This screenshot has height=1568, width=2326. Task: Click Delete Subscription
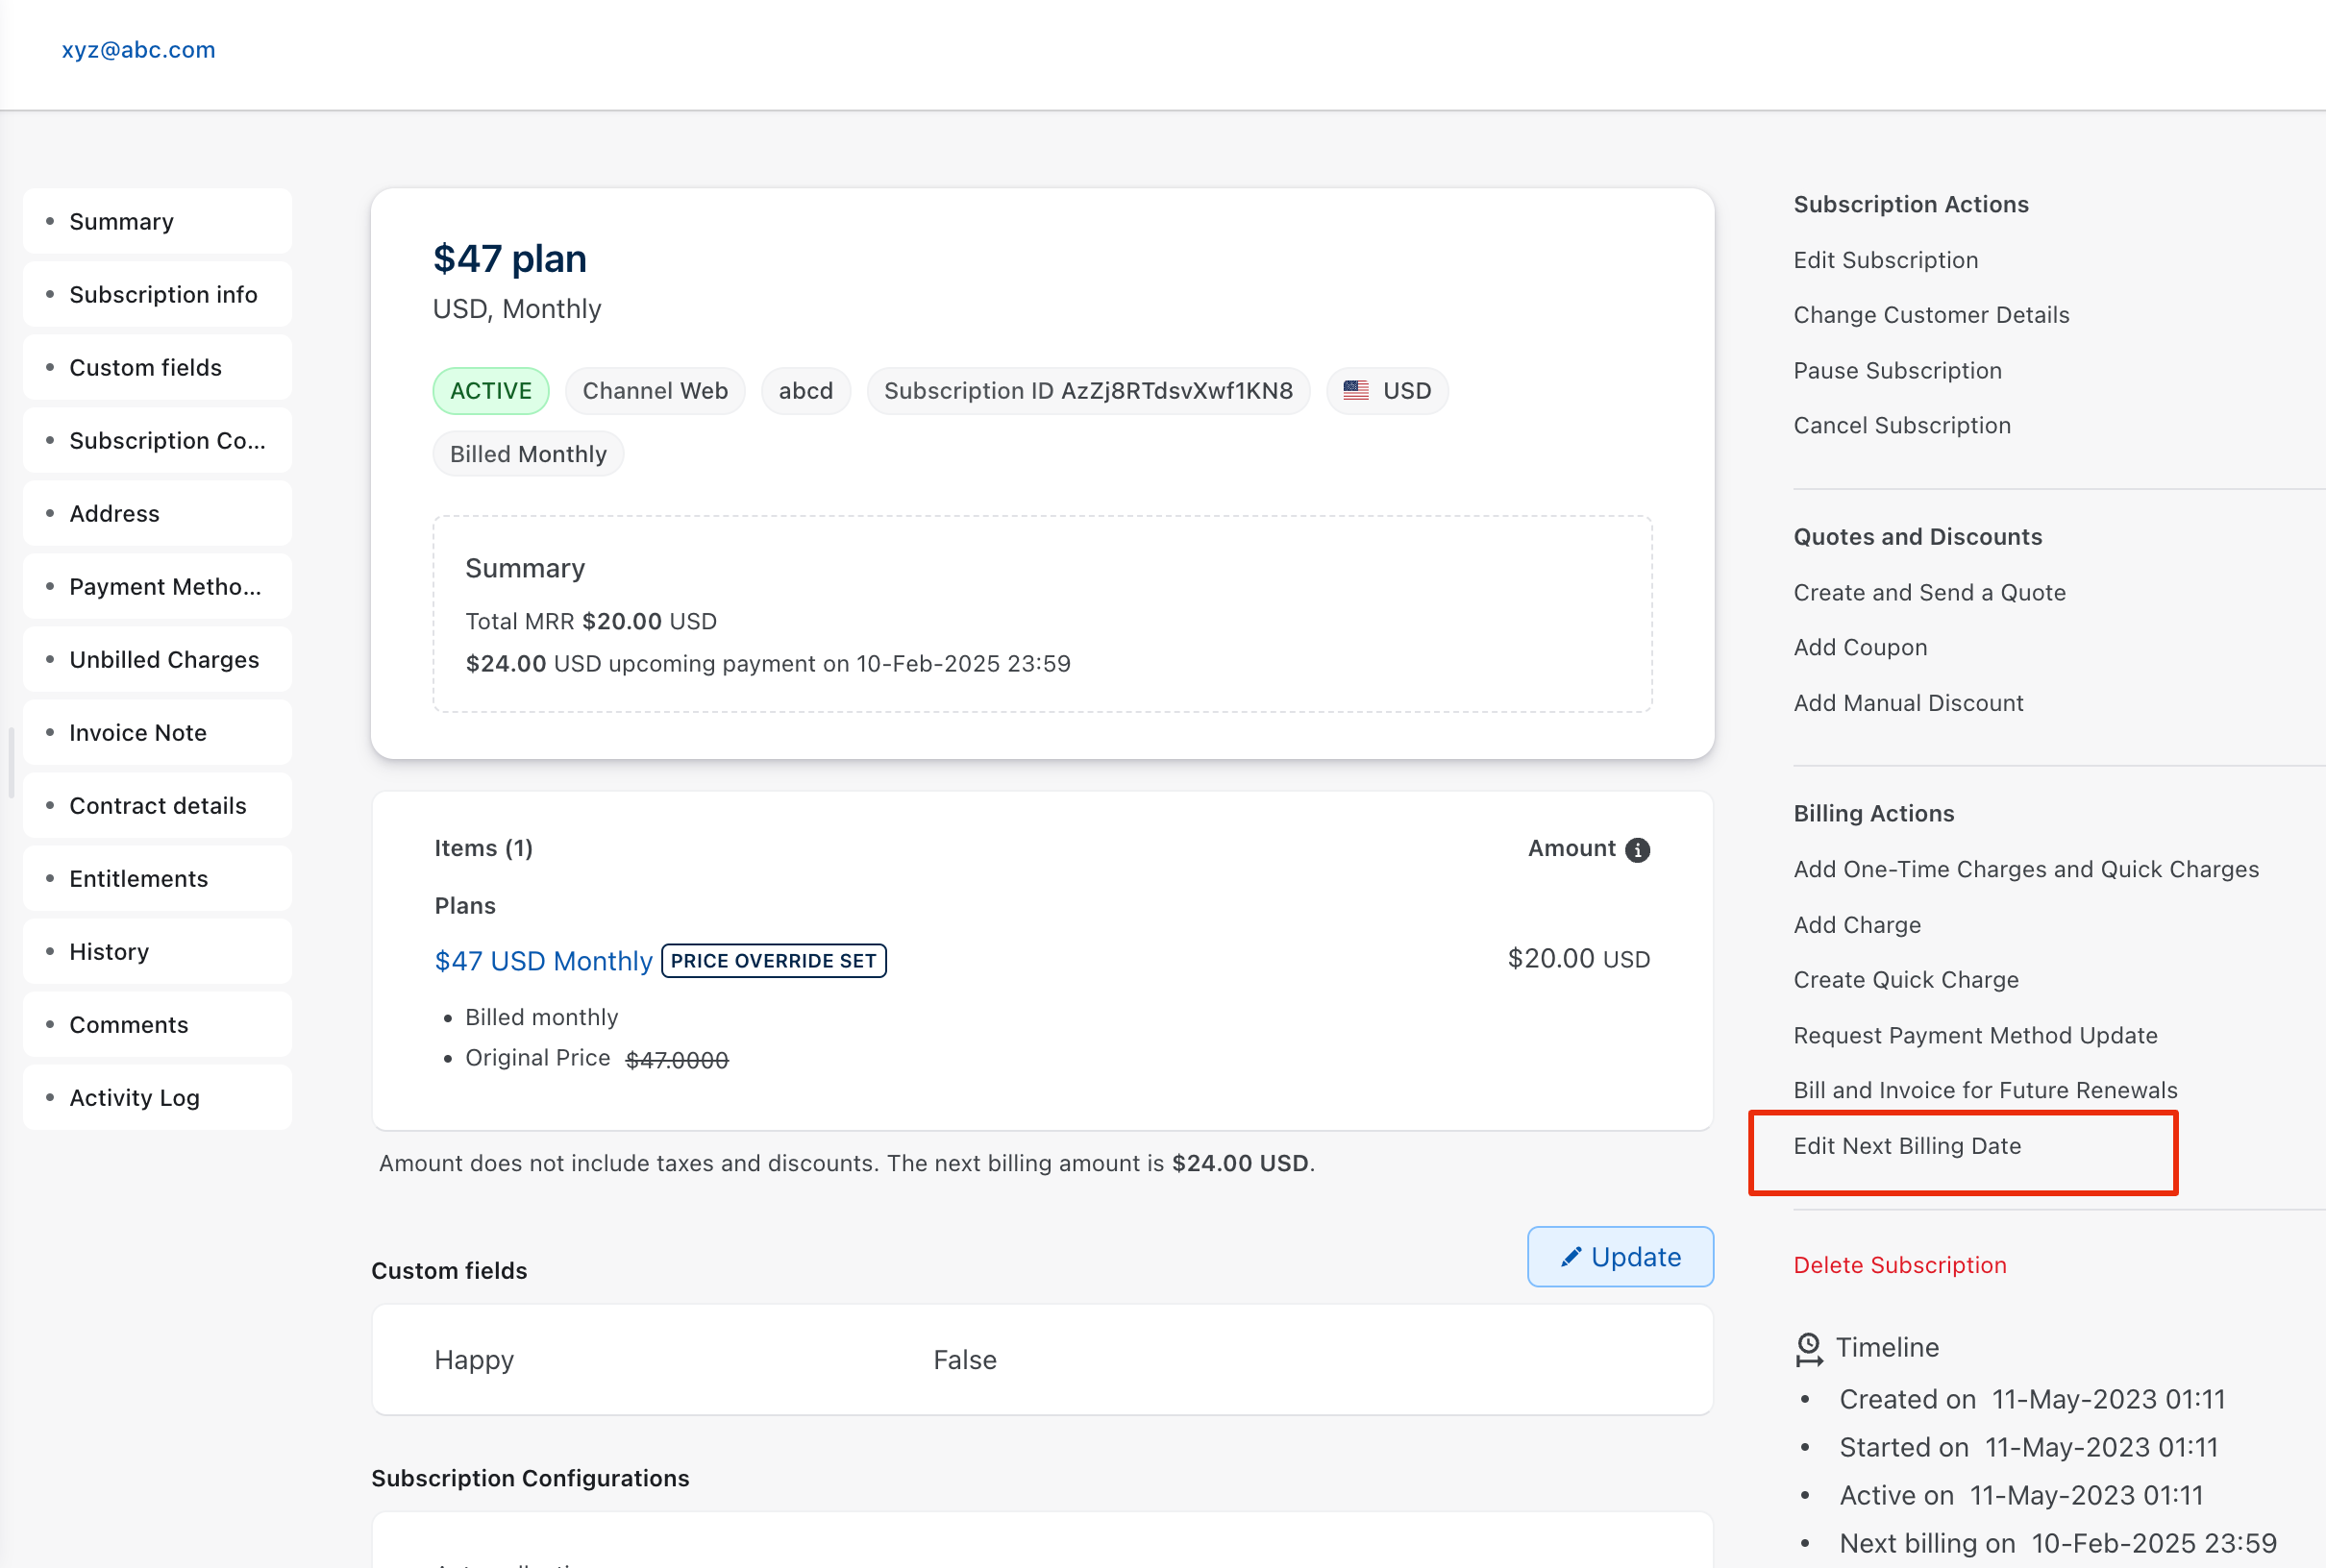1899,1265
